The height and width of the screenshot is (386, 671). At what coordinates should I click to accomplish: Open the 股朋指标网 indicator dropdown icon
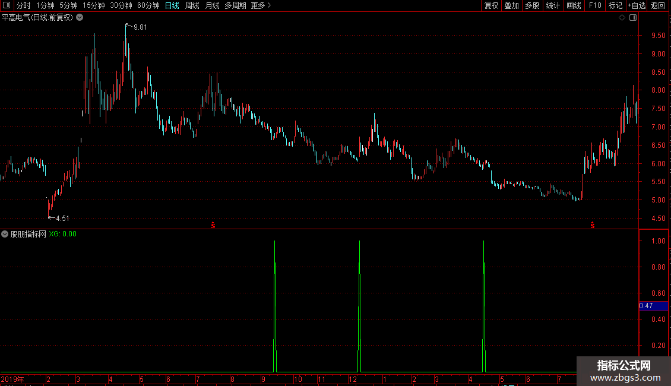pos(5,234)
